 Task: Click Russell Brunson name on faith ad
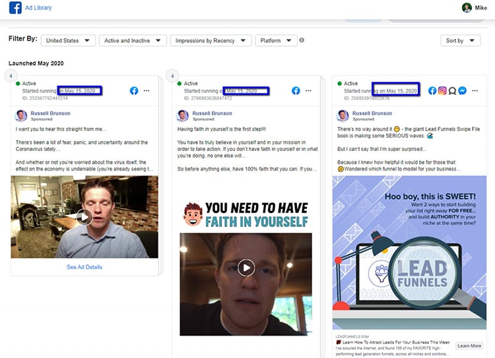click(212, 113)
